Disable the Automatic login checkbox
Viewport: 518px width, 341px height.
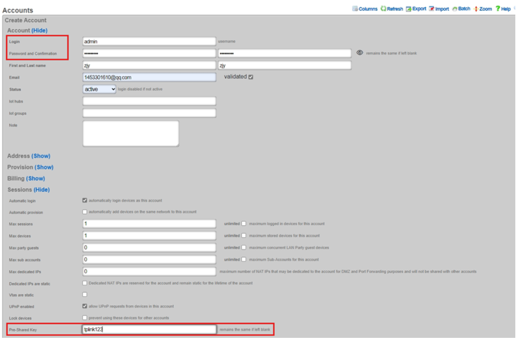[x=85, y=200]
